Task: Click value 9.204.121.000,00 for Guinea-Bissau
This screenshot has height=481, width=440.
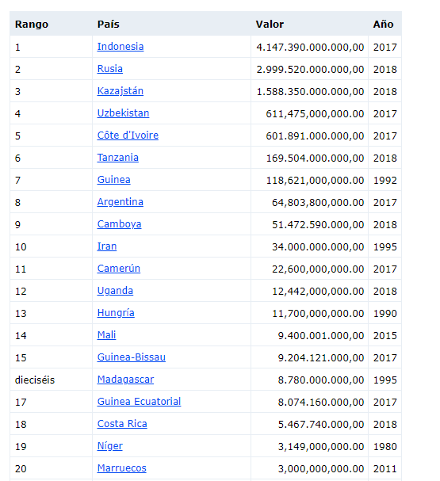Action: (x=321, y=358)
